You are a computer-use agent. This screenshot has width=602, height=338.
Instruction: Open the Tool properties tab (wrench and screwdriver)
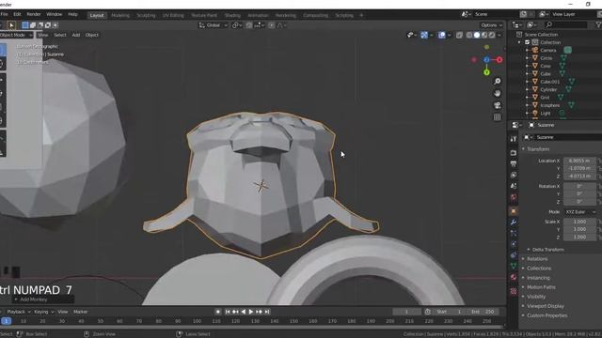[x=514, y=139]
